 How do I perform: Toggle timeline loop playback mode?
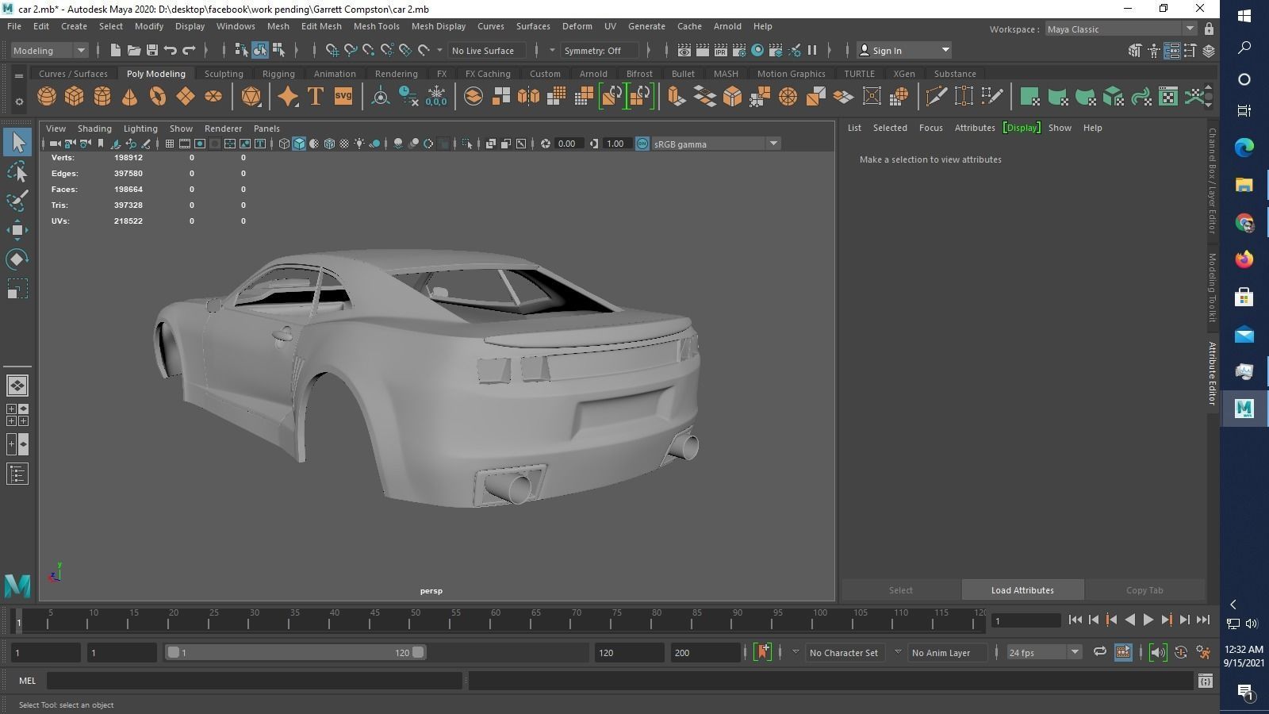point(1099,652)
